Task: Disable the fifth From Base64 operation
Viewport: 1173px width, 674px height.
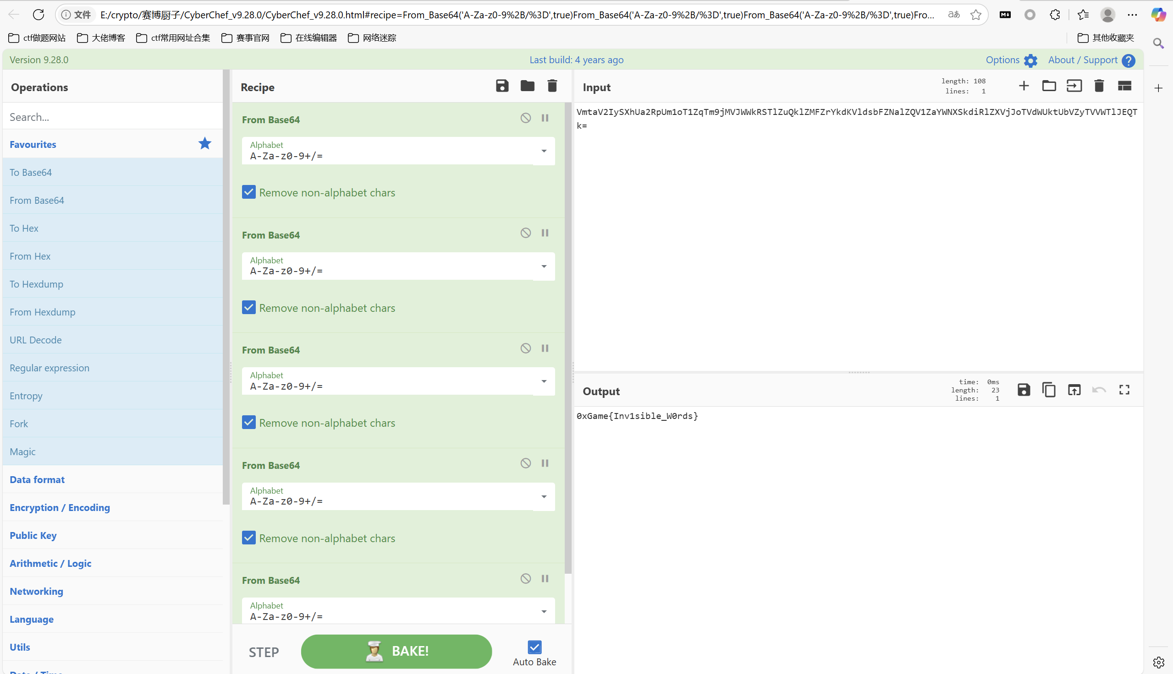Action: click(x=525, y=579)
